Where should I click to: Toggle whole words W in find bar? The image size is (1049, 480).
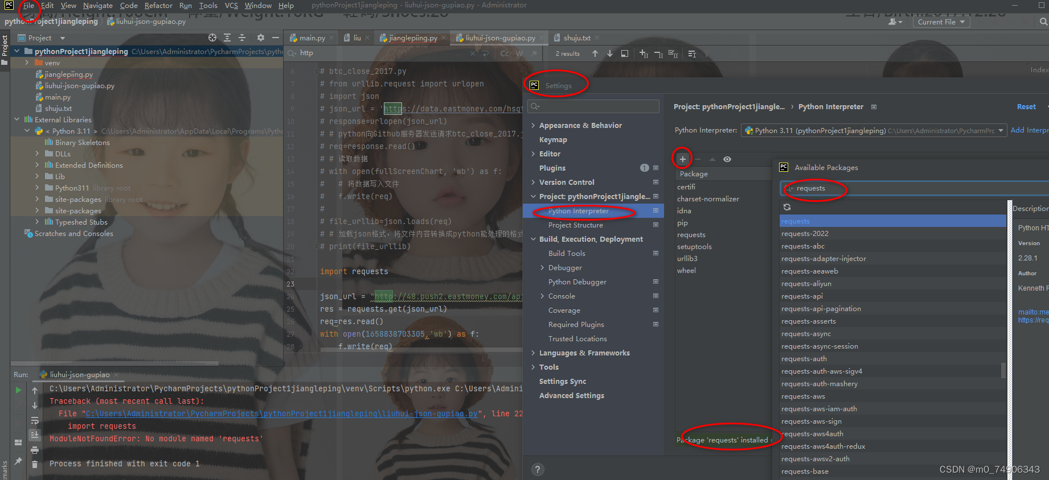click(519, 53)
